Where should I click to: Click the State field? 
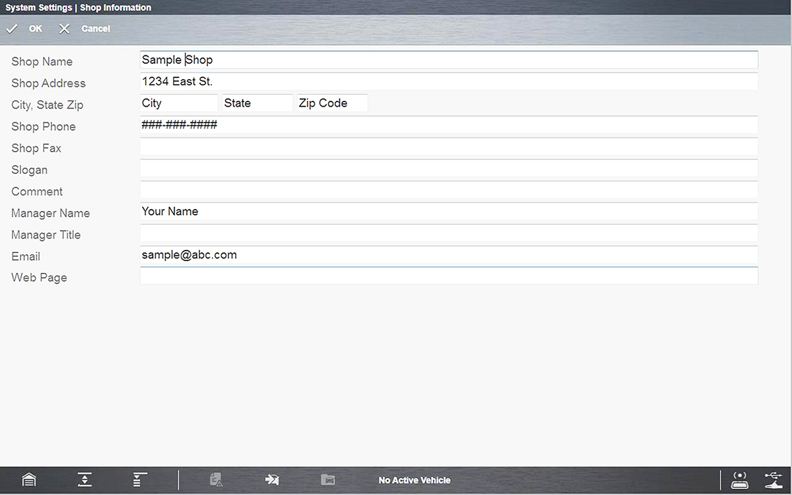[257, 103]
